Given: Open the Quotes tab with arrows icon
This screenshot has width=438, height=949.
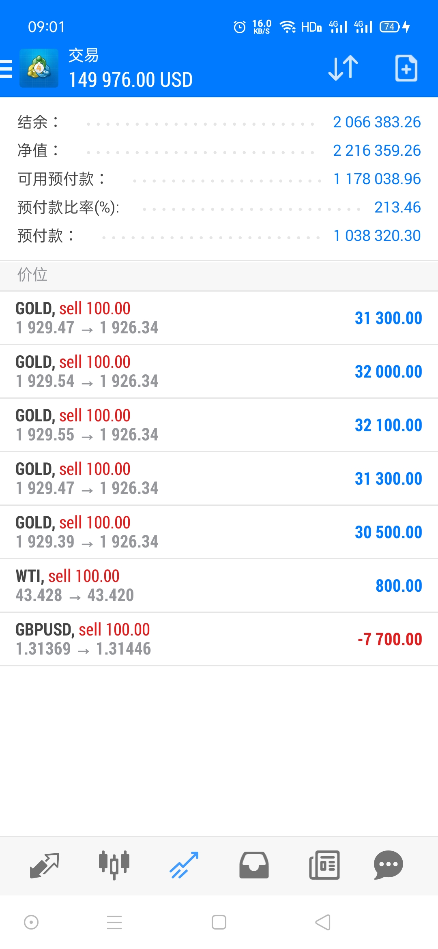Looking at the screenshot, I should coord(45,865).
